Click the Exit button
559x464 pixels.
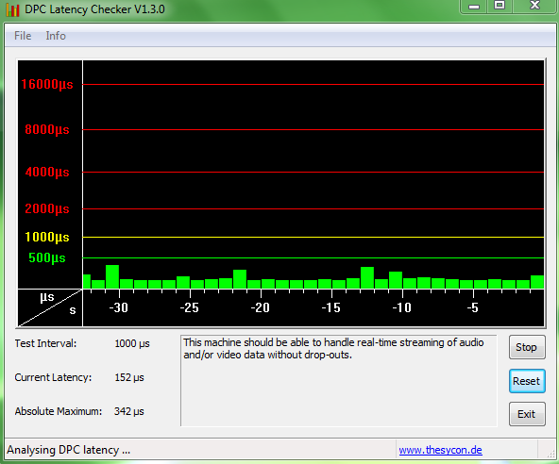(527, 414)
